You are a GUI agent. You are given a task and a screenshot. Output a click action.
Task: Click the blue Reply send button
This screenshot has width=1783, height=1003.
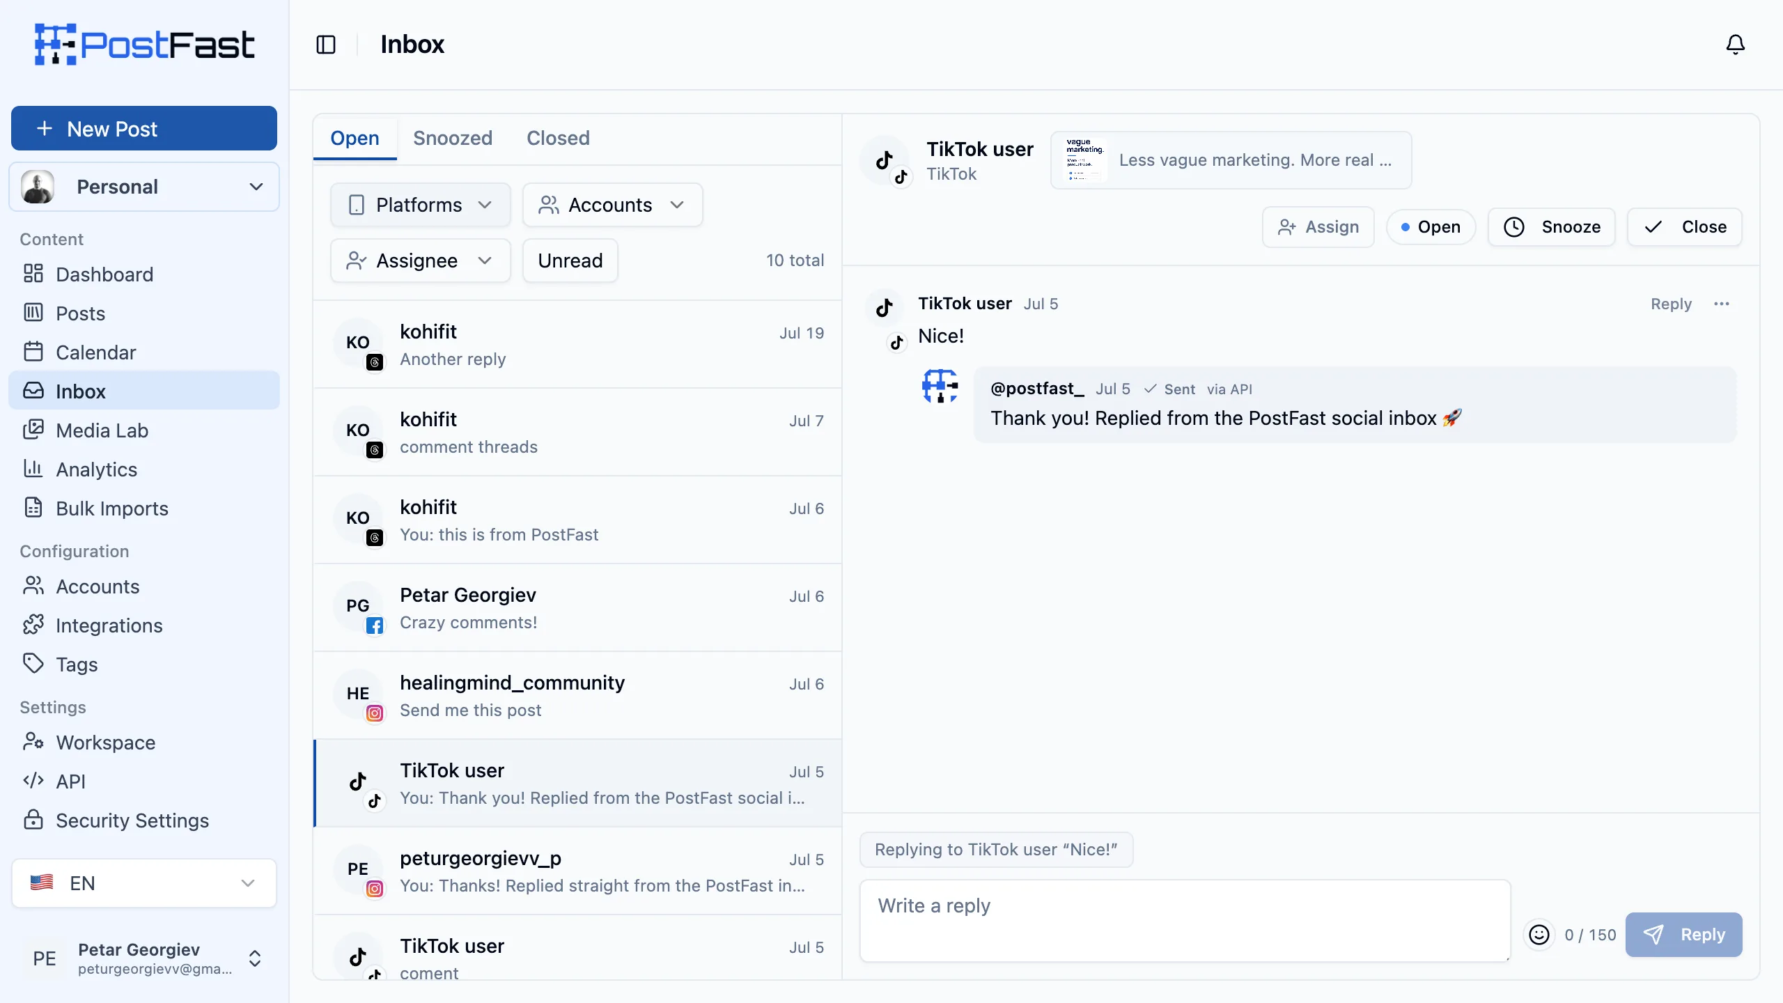point(1683,935)
